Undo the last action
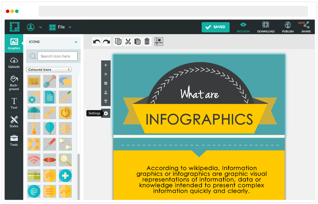Screen dimensions: 318x204 point(96,41)
